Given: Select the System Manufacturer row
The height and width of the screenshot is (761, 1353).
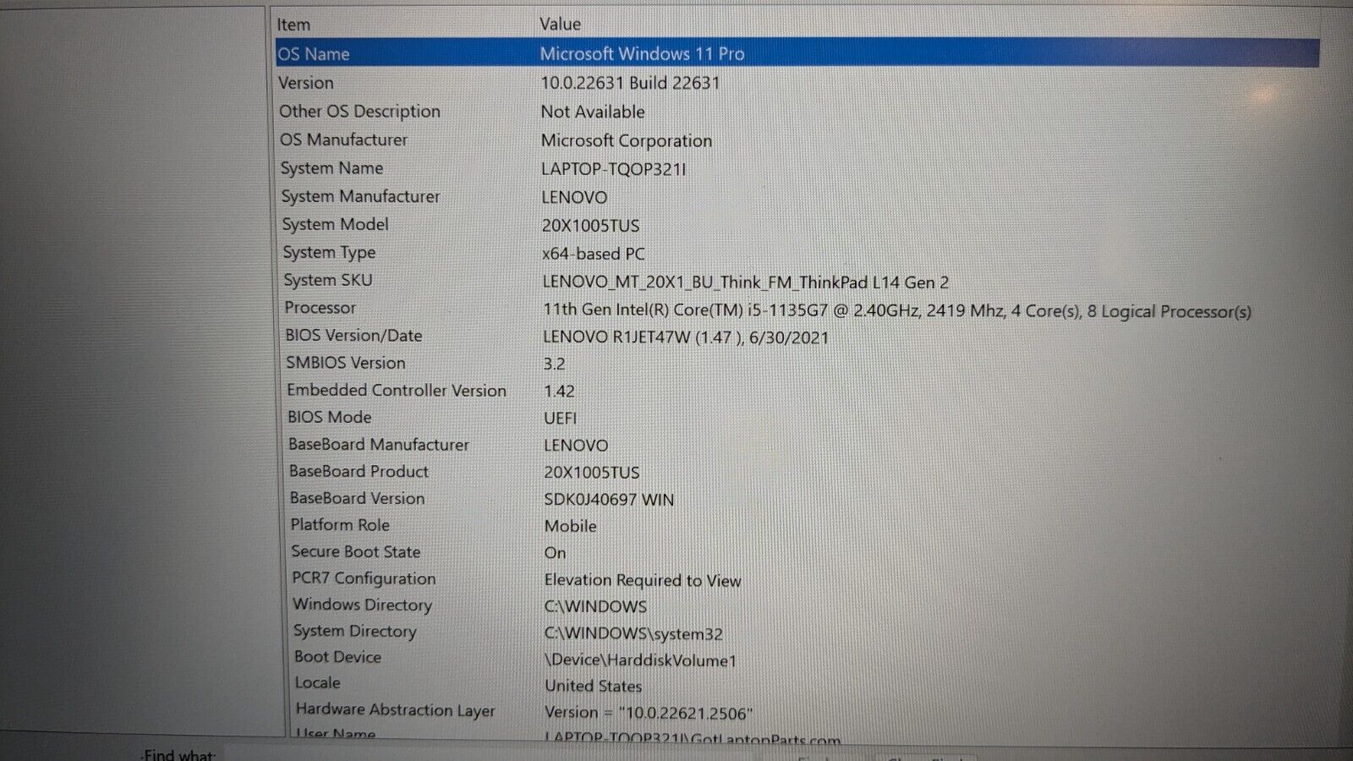Looking at the screenshot, I should (x=360, y=196).
